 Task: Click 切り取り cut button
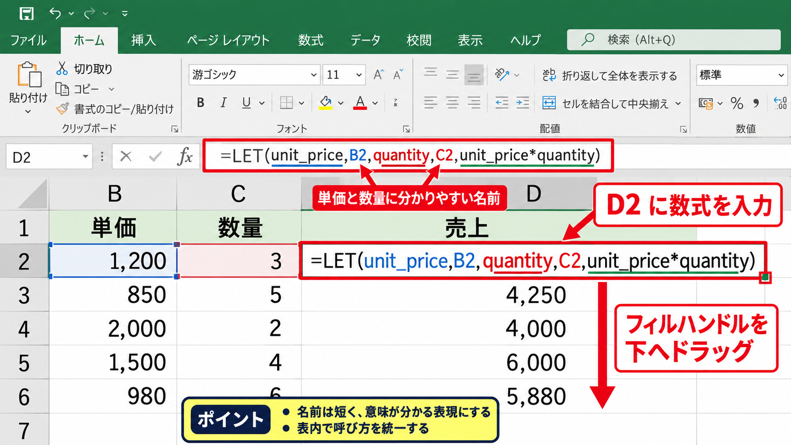click(x=84, y=69)
